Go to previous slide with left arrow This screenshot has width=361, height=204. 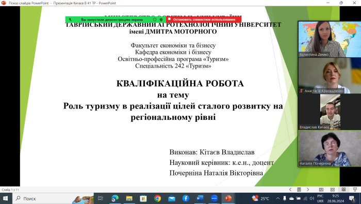tap(290, 190)
